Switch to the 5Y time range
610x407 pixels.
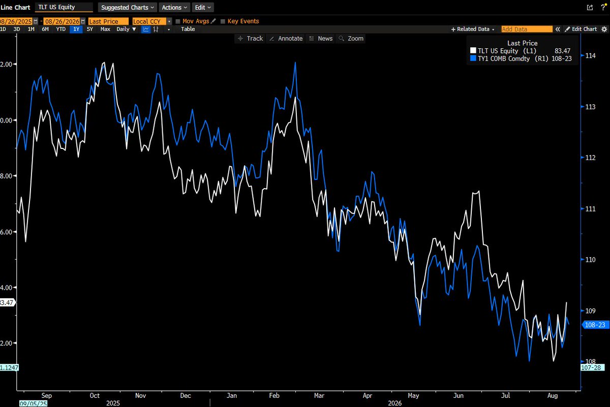click(90, 29)
